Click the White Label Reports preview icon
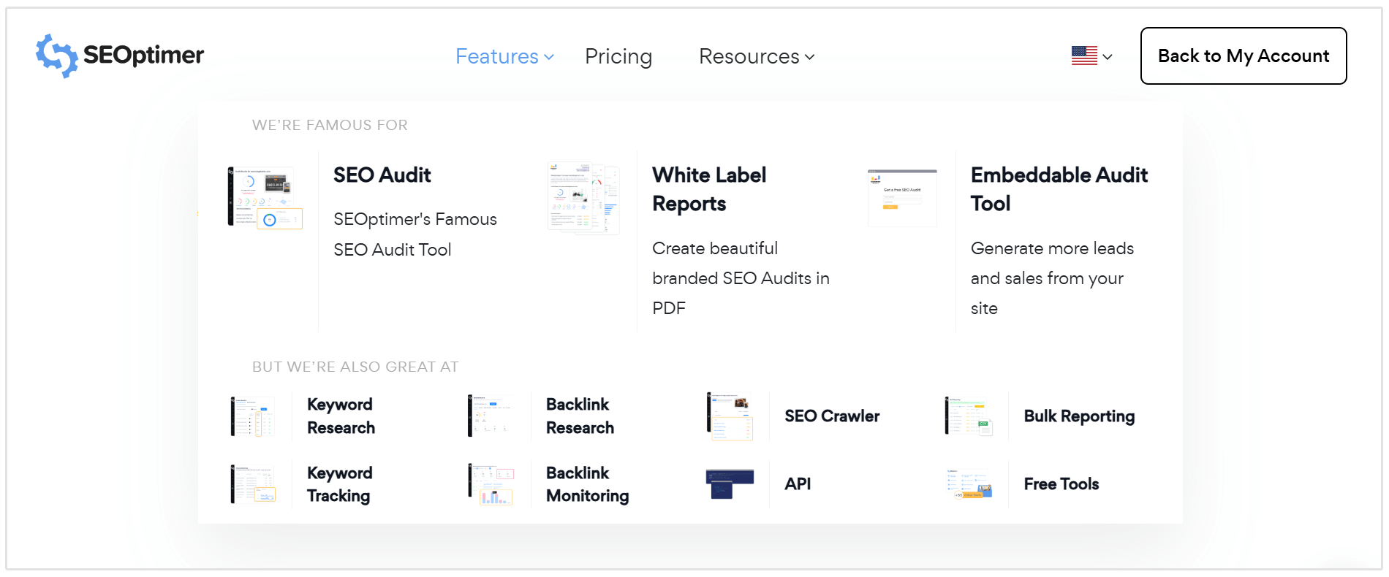 [x=583, y=198]
